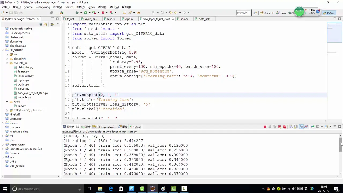Open the New Console View dropdown arrow
Image resolution: width=343 pixels, height=193 pixels.
coord(330,127)
